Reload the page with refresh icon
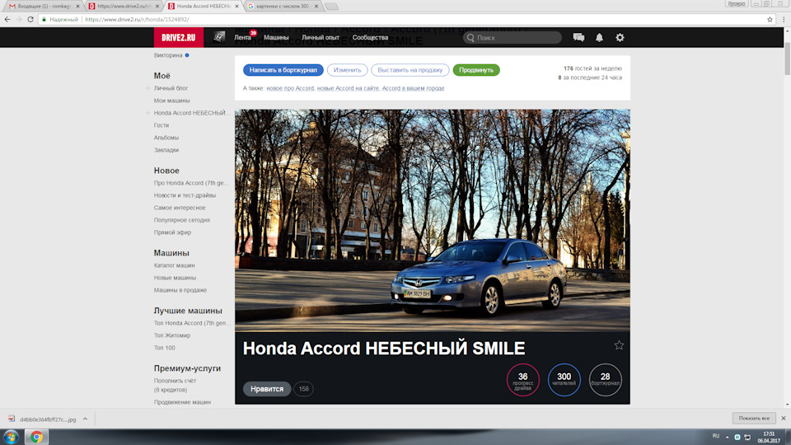This screenshot has width=791, height=445. coord(30,19)
